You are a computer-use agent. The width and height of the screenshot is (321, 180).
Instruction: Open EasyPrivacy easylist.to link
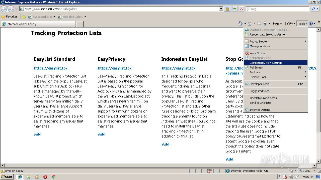(115, 68)
